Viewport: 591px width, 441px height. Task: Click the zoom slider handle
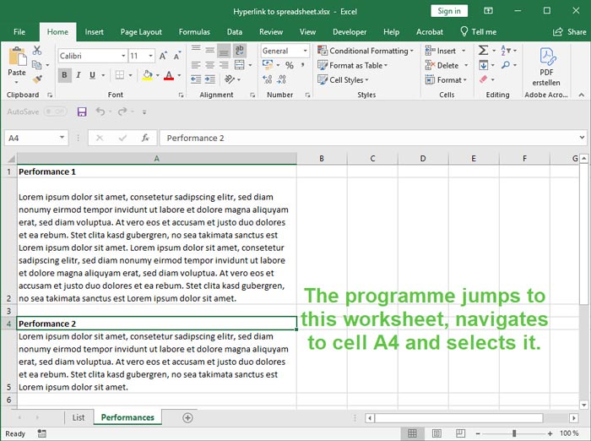(514, 433)
